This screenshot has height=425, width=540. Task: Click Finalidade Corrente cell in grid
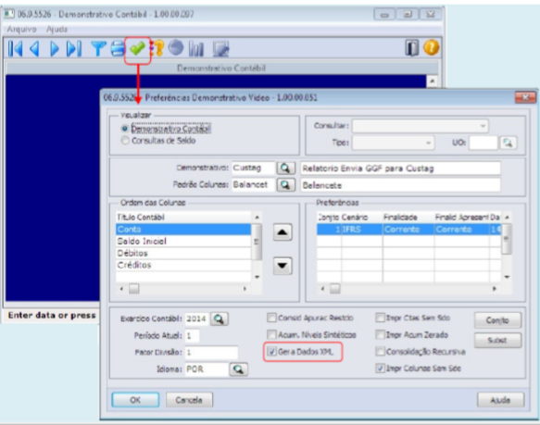point(408,230)
